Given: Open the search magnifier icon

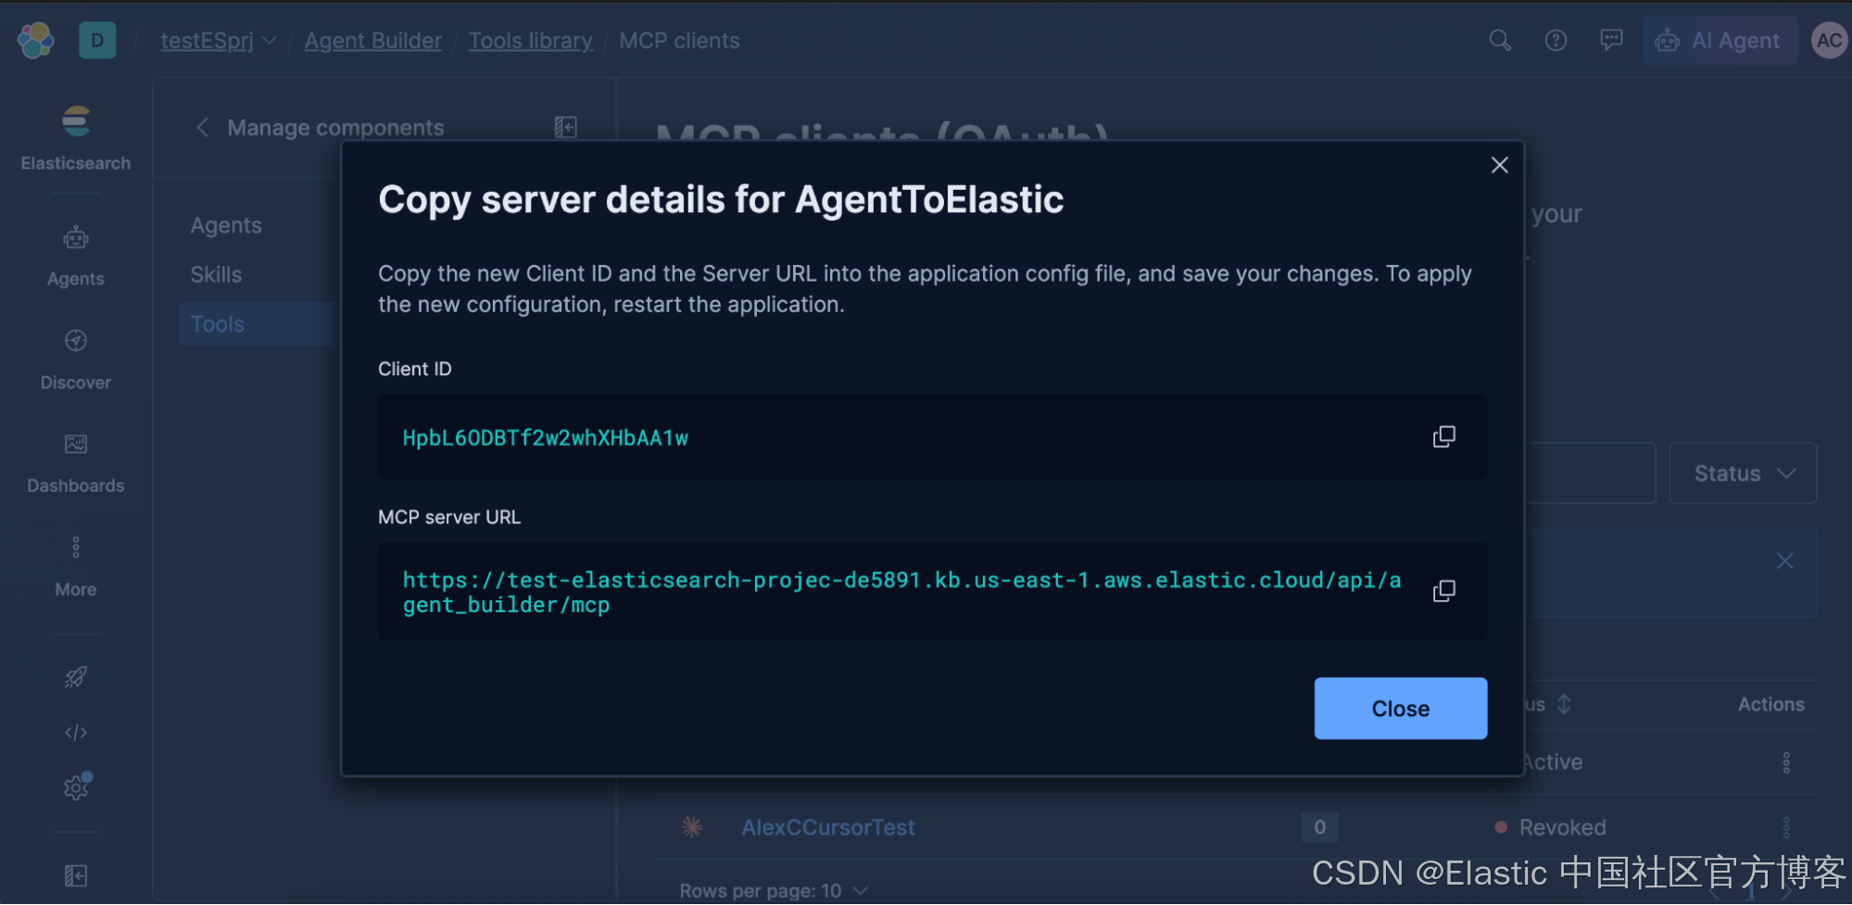Looking at the screenshot, I should (x=1499, y=41).
